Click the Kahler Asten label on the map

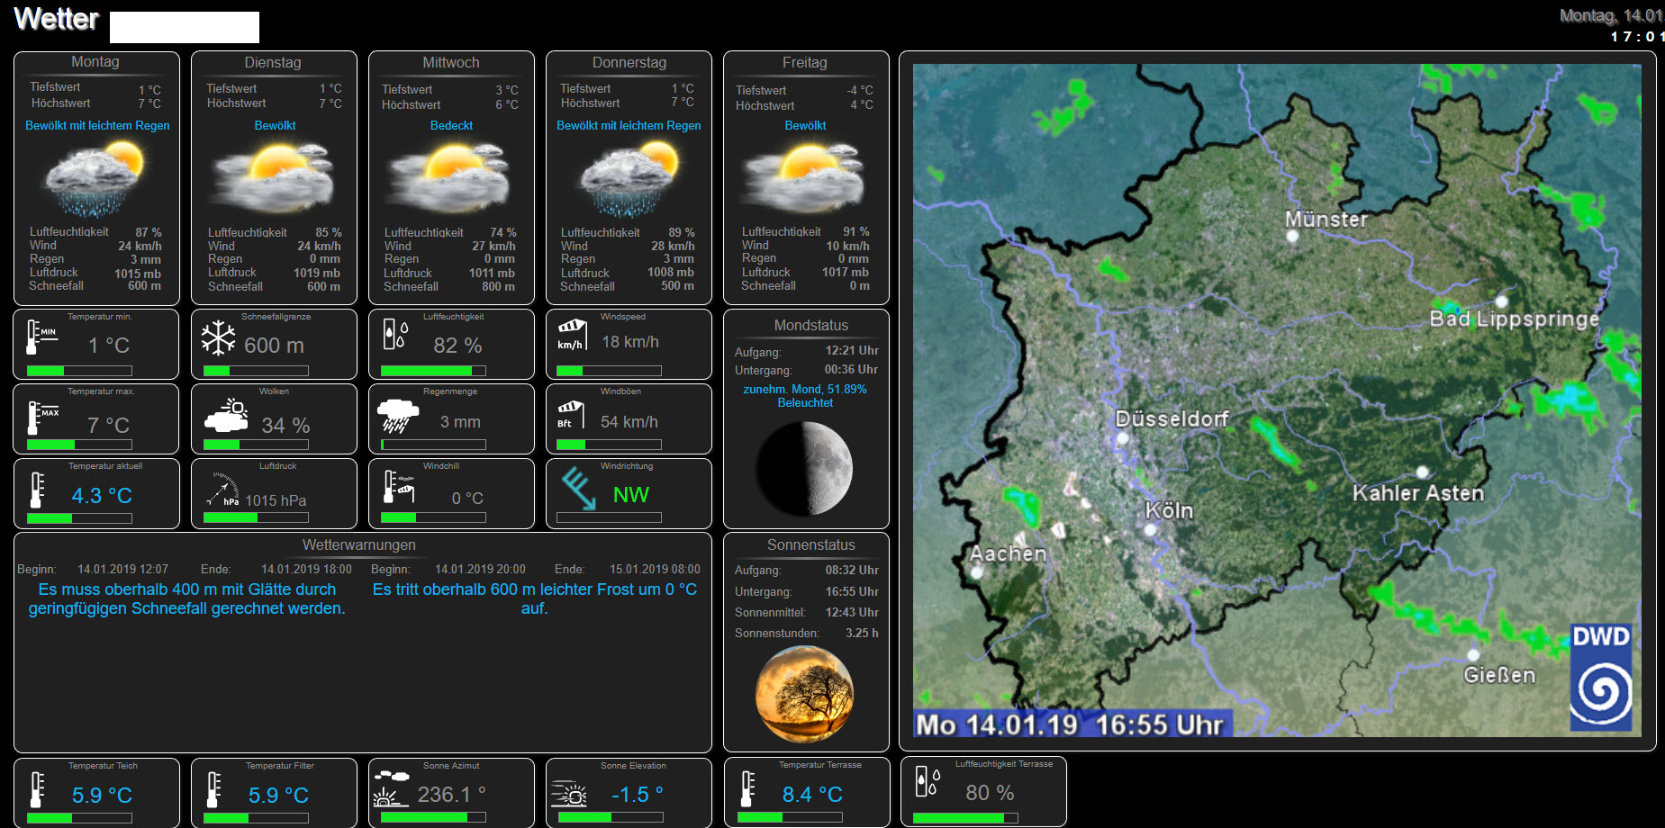coord(1418,493)
